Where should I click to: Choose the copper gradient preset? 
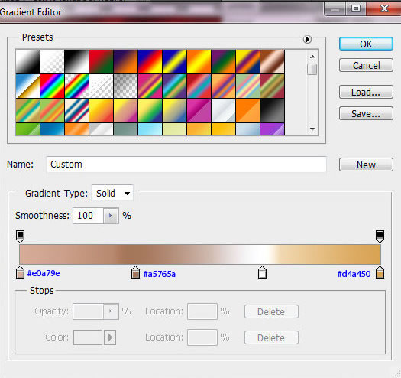[x=273, y=61]
